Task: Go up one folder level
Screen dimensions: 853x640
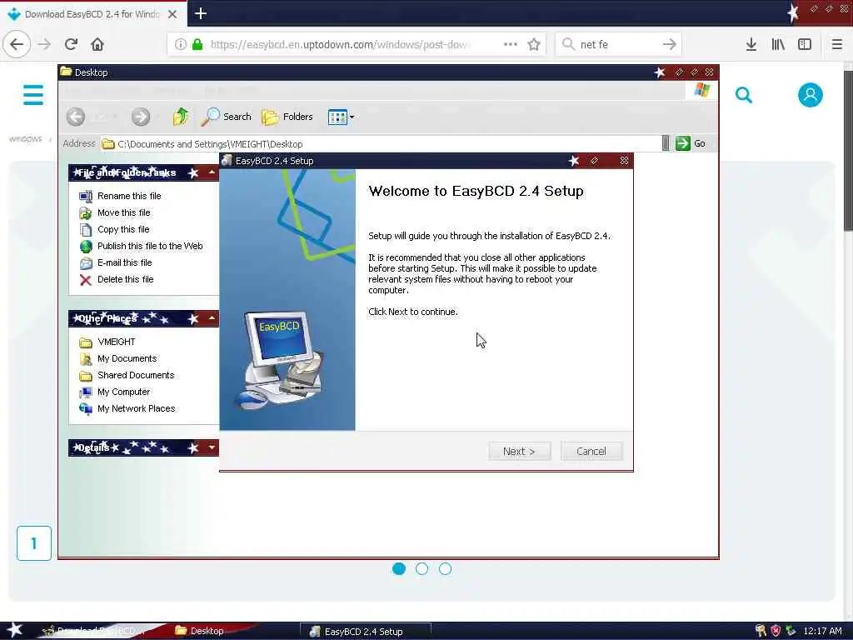Action: [x=180, y=117]
